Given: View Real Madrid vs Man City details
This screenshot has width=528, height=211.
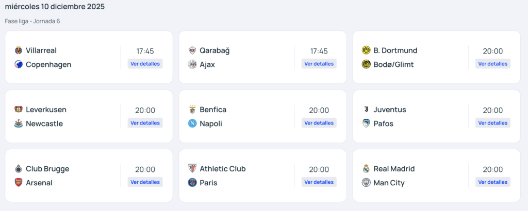Looking at the screenshot, I should click(492, 182).
